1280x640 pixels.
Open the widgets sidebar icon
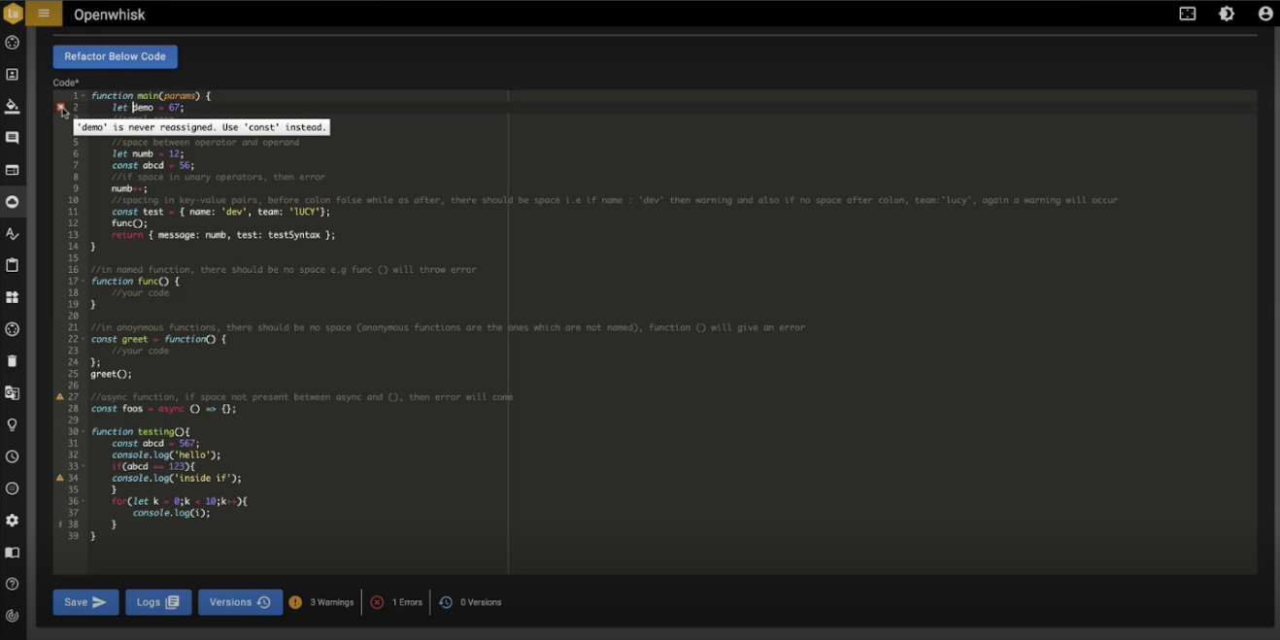click(x=13, y=297)
